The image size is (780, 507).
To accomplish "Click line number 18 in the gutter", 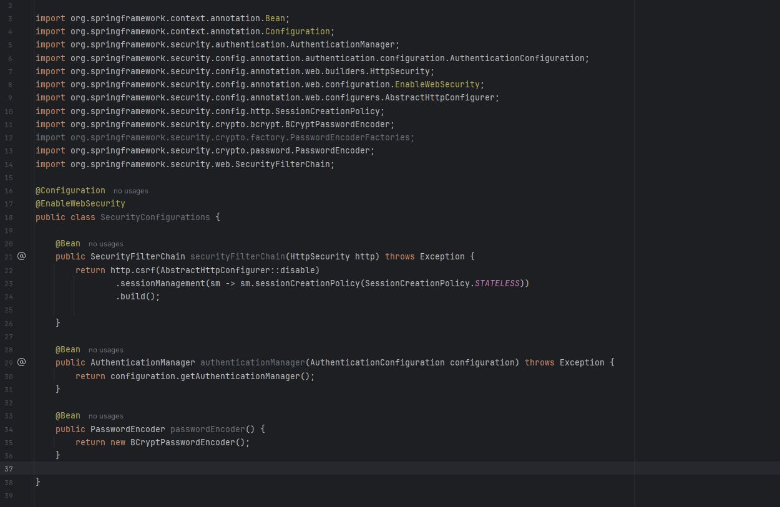I will click(x=8, y=218).
